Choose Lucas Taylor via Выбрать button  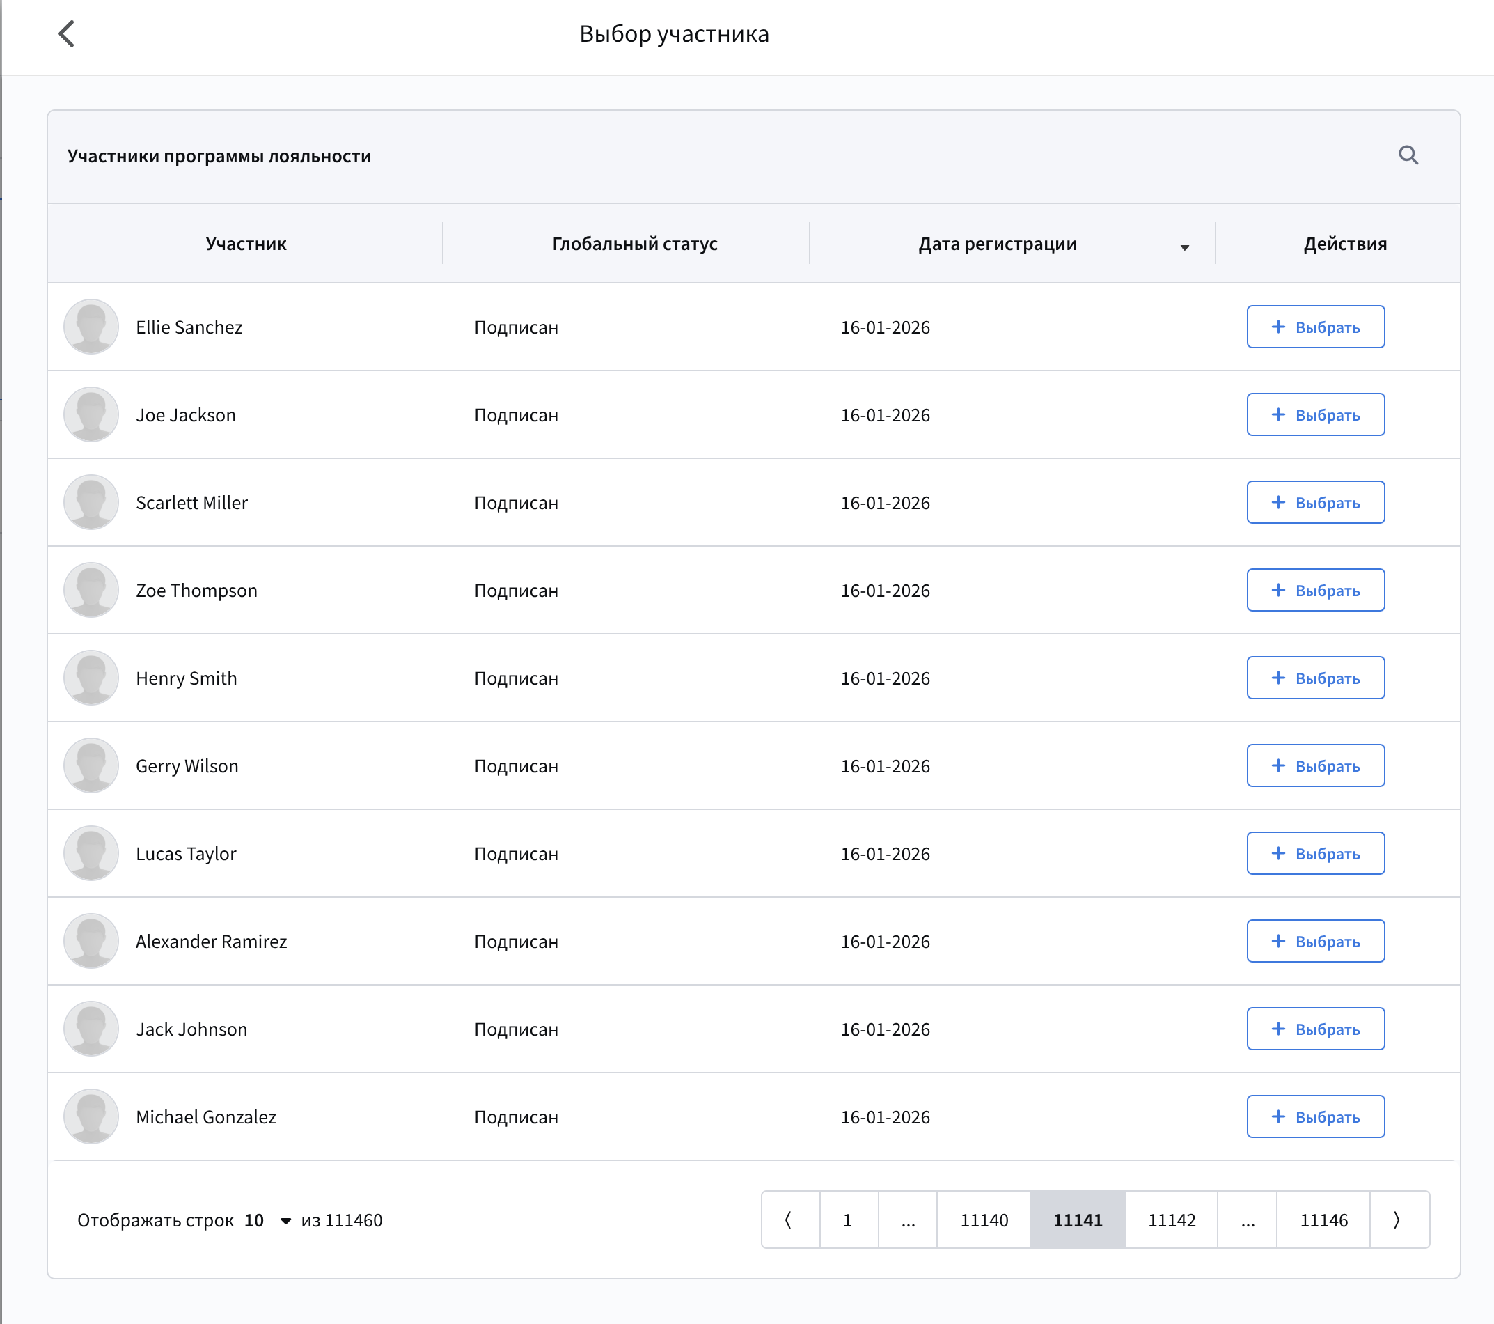1315,853
